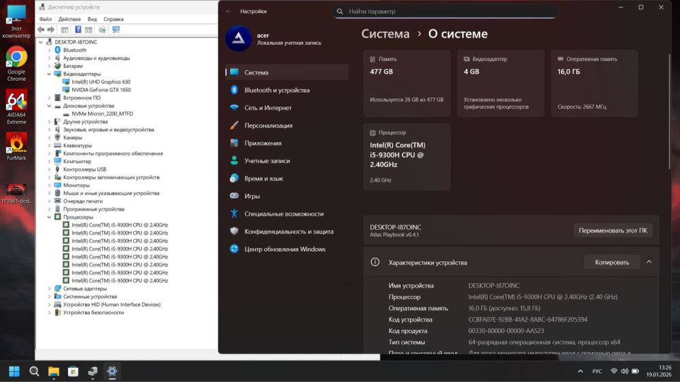680x382 pixels.
Task: Click 'Найти параметр' search field
Action: tap(445, 12)
